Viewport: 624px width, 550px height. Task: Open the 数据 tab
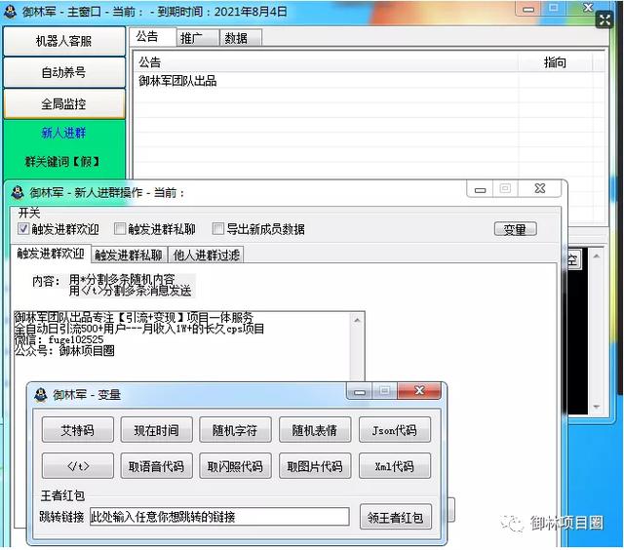click(x=235, y=38)
